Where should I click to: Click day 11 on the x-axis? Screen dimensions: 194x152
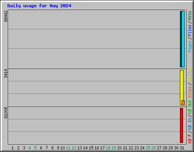tap(68, 148)
